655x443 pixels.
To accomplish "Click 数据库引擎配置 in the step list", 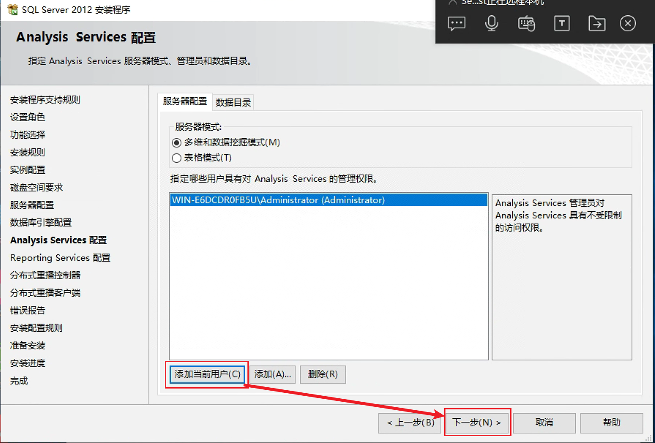I will point(41,223).
